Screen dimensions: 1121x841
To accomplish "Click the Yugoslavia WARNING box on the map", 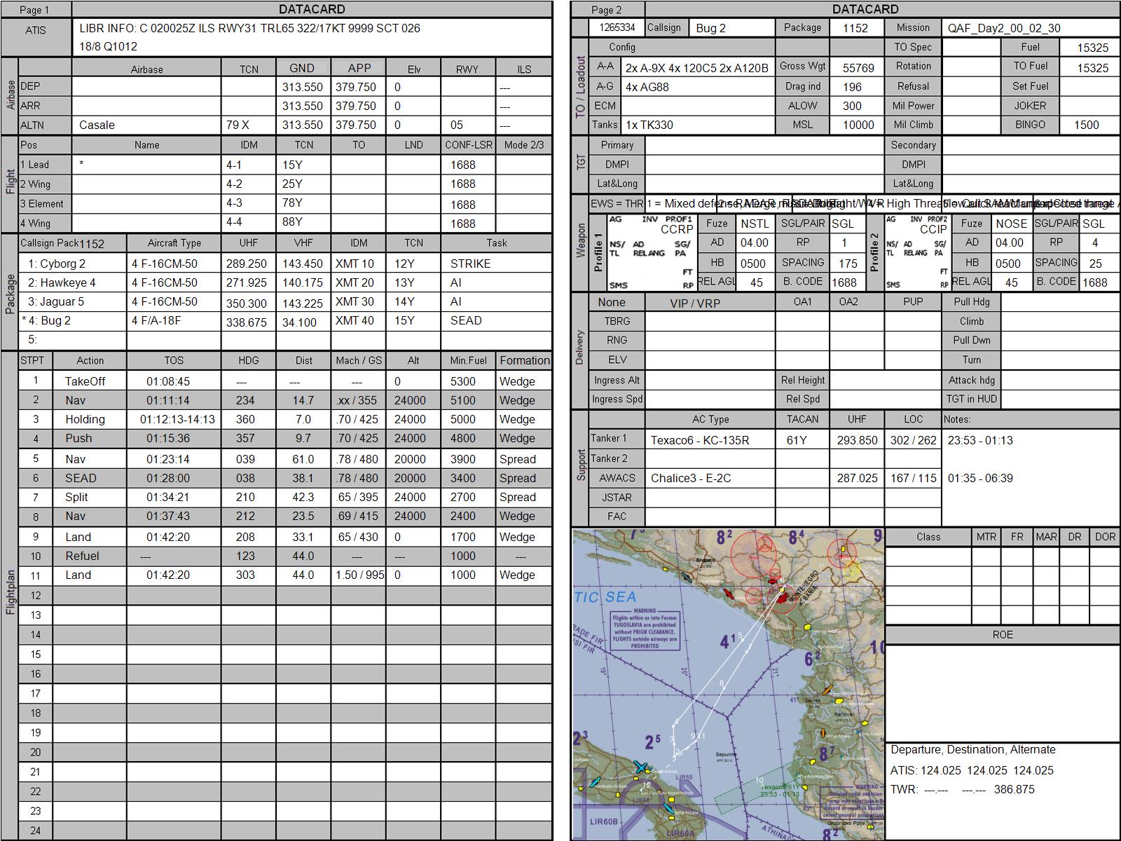I will click(x=644, y=629).
